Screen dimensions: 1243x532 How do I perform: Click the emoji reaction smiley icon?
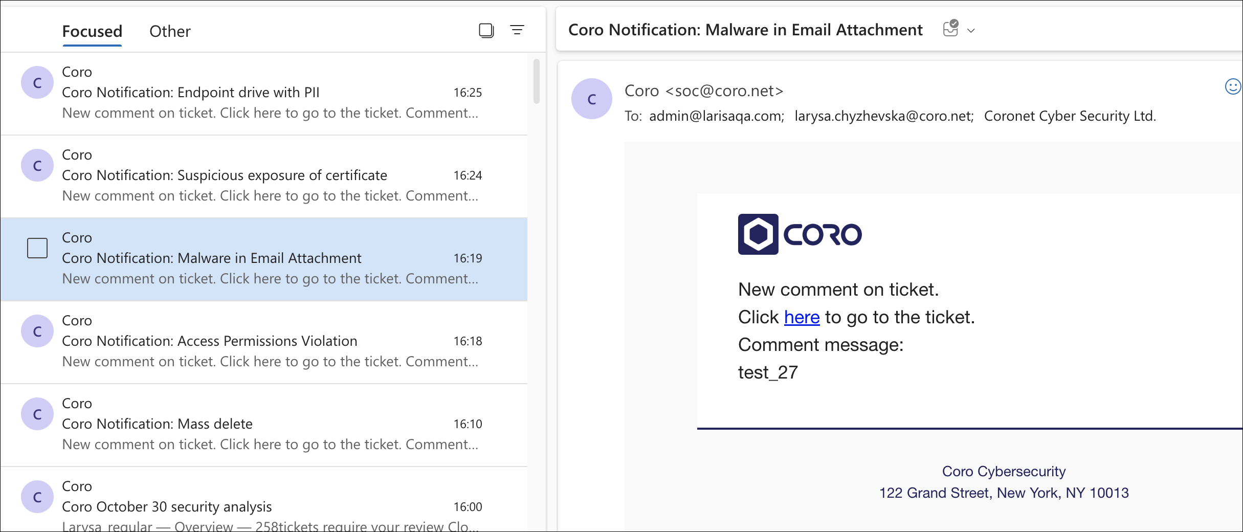pos(1233,87)
